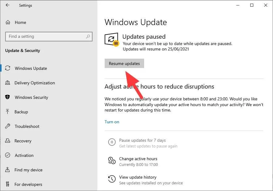Click the magnifier icon in search box
The width and height of the screenshot is (273, 191).
(x=88, y=37)
